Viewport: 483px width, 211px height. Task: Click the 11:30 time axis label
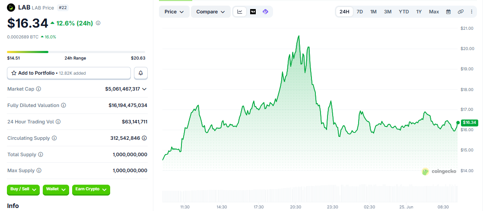[x=185, y=207]
